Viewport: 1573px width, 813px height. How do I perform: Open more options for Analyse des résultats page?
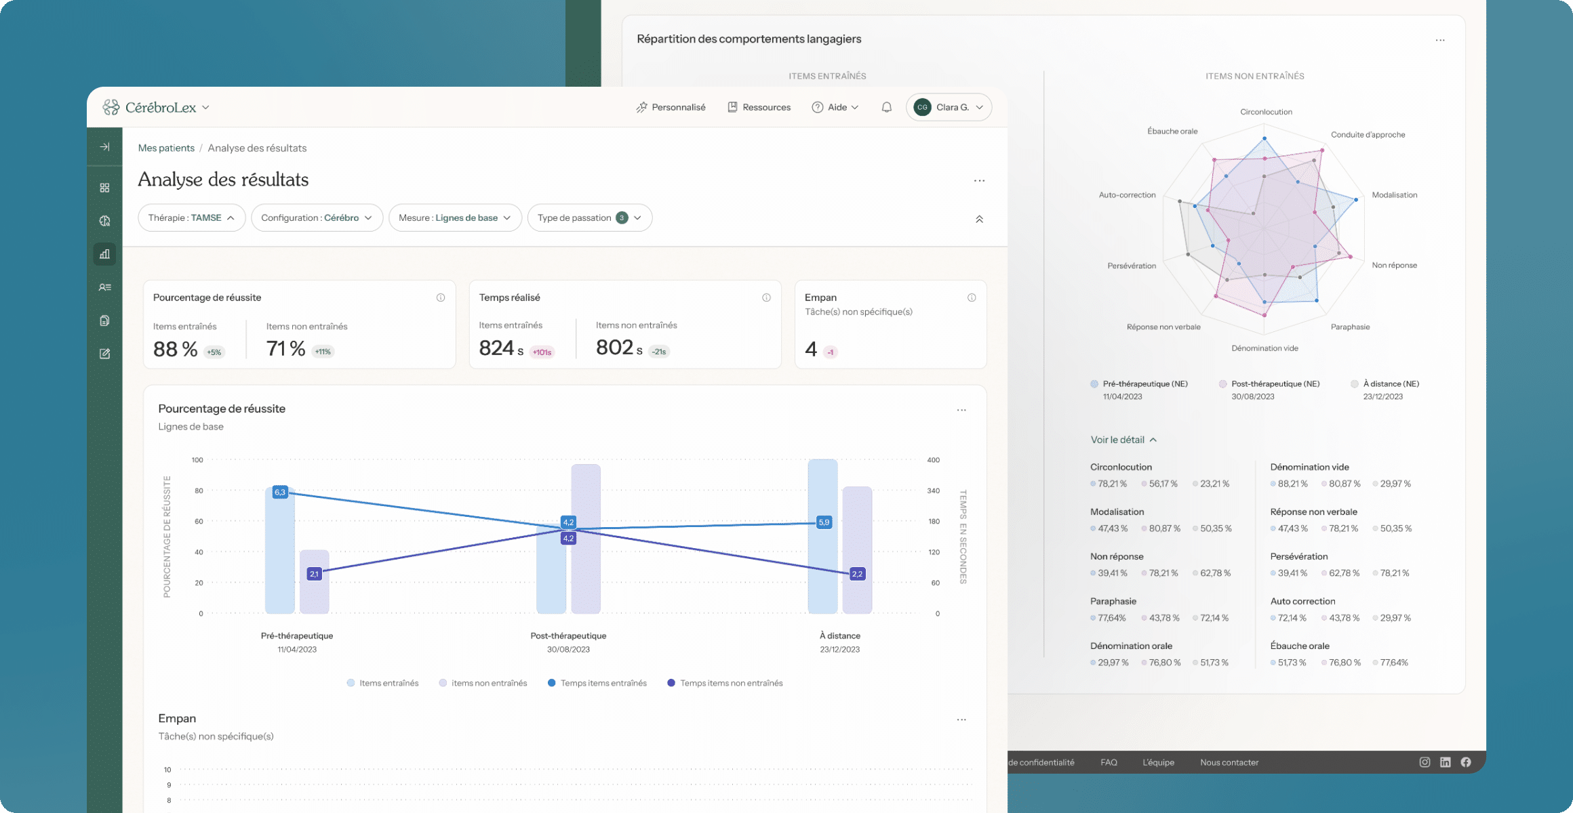[979, 181]
